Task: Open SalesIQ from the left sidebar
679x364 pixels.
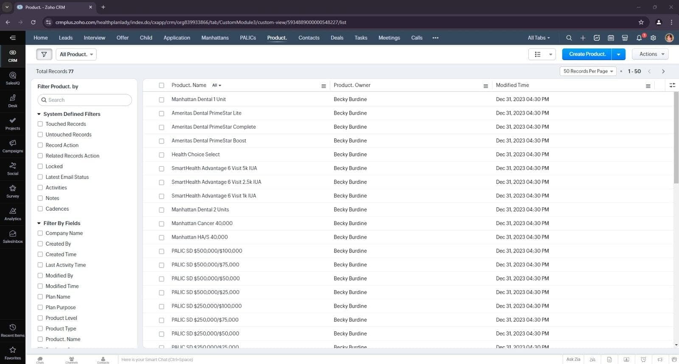Action: click(13, 78)
